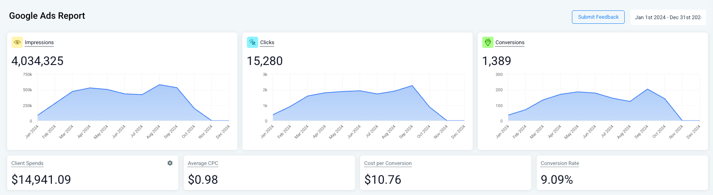Click the Cost per Conversion label

click(388, 163)
